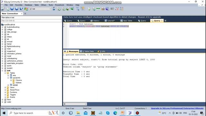Switch to the History tab
The width and height of the screenshot is (206, 116).
pyautogui.click(x=95, y=21)
